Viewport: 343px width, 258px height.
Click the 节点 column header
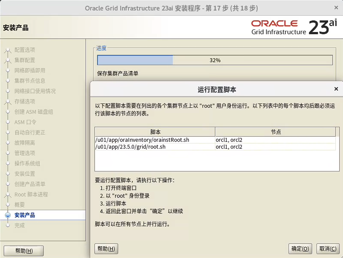(x=276, y=132)
